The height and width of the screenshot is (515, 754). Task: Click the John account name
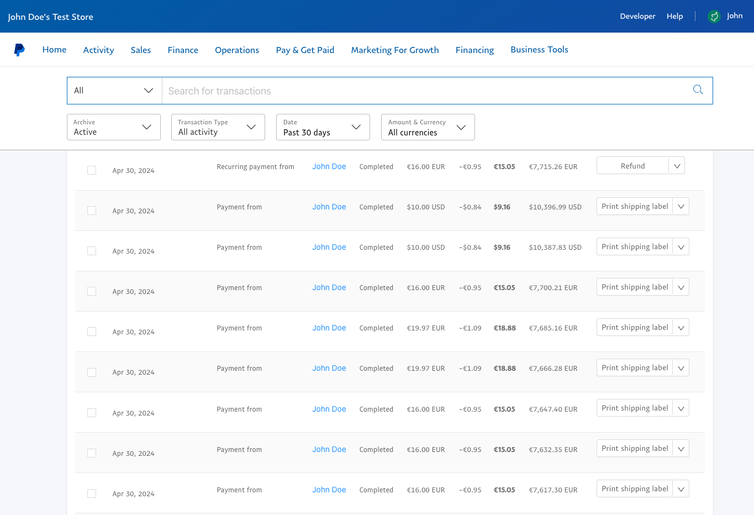pyautogui.click(x=735, y=16)
